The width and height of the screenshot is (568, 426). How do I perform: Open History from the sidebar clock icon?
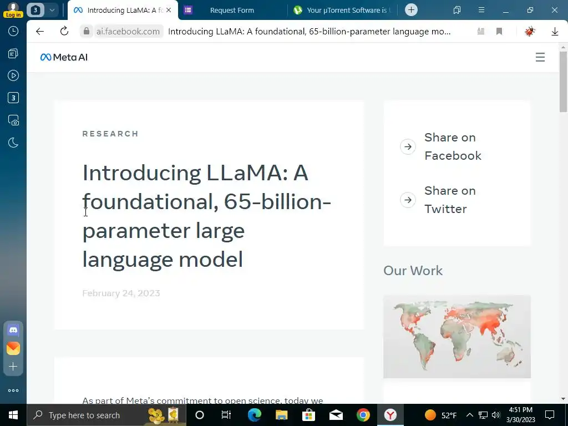[x=13, y=31]
